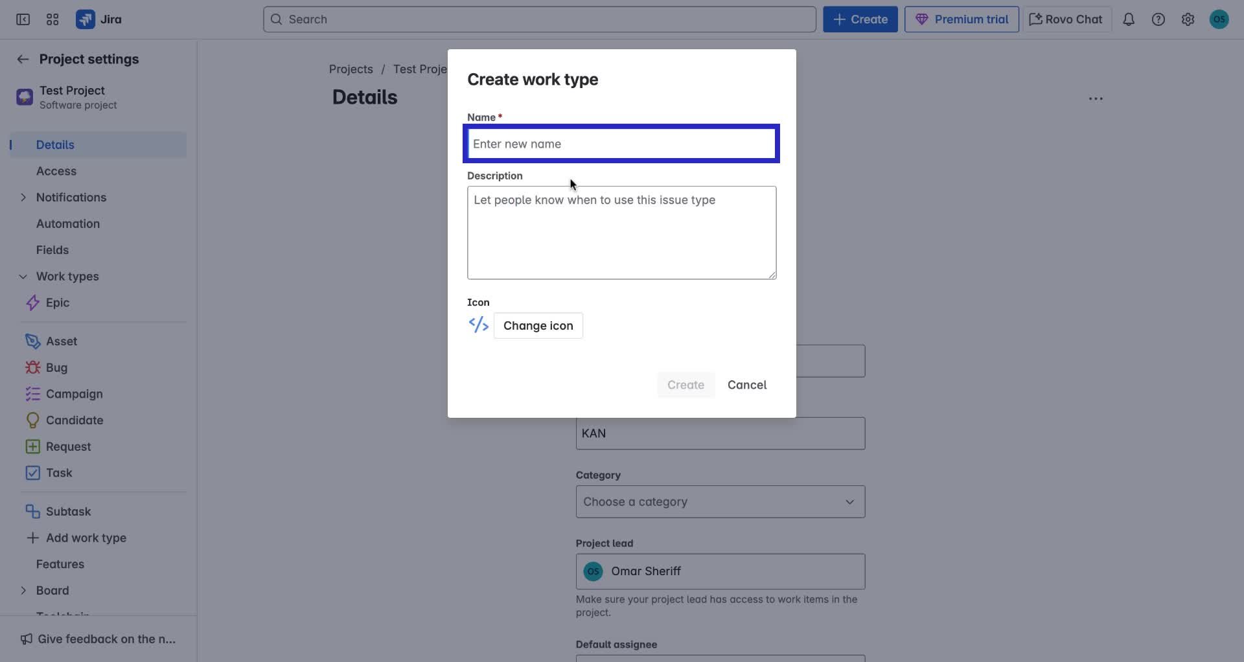Expand the Notifications section
This screenshot has width=1244, height=662.
pyautogui.click(x=23, y=198)
